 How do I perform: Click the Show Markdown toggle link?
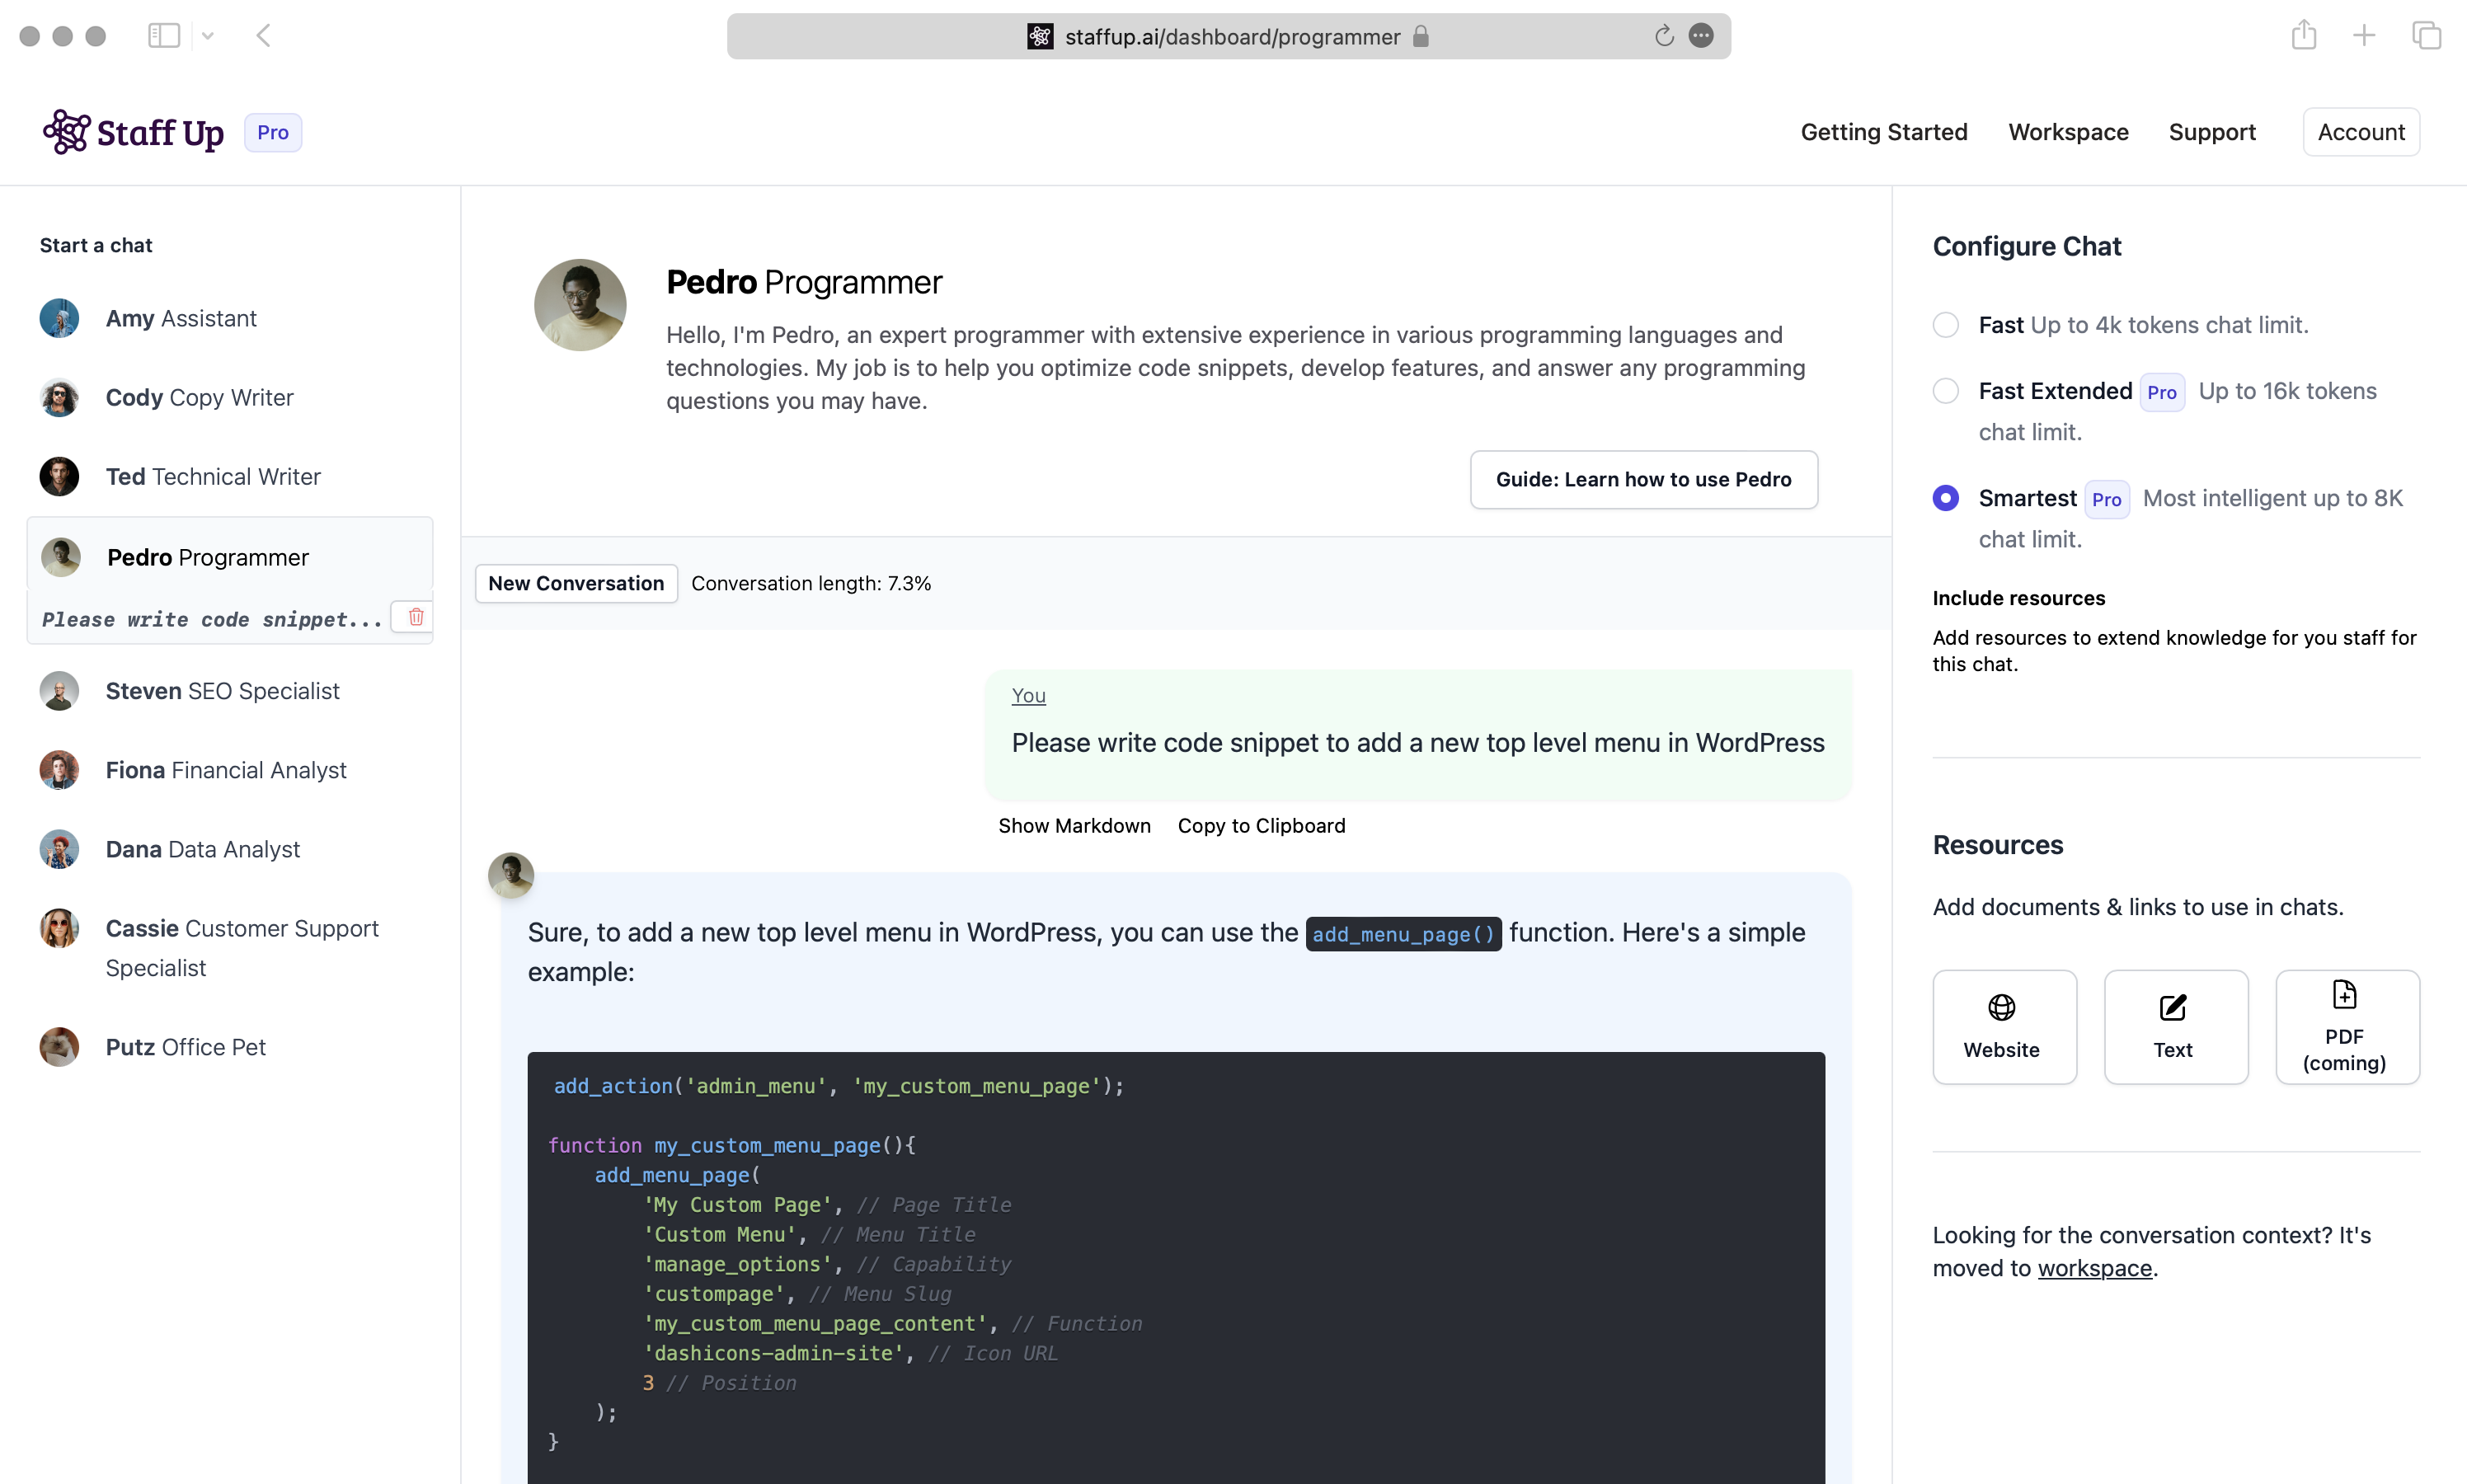tap(1075, 824)
